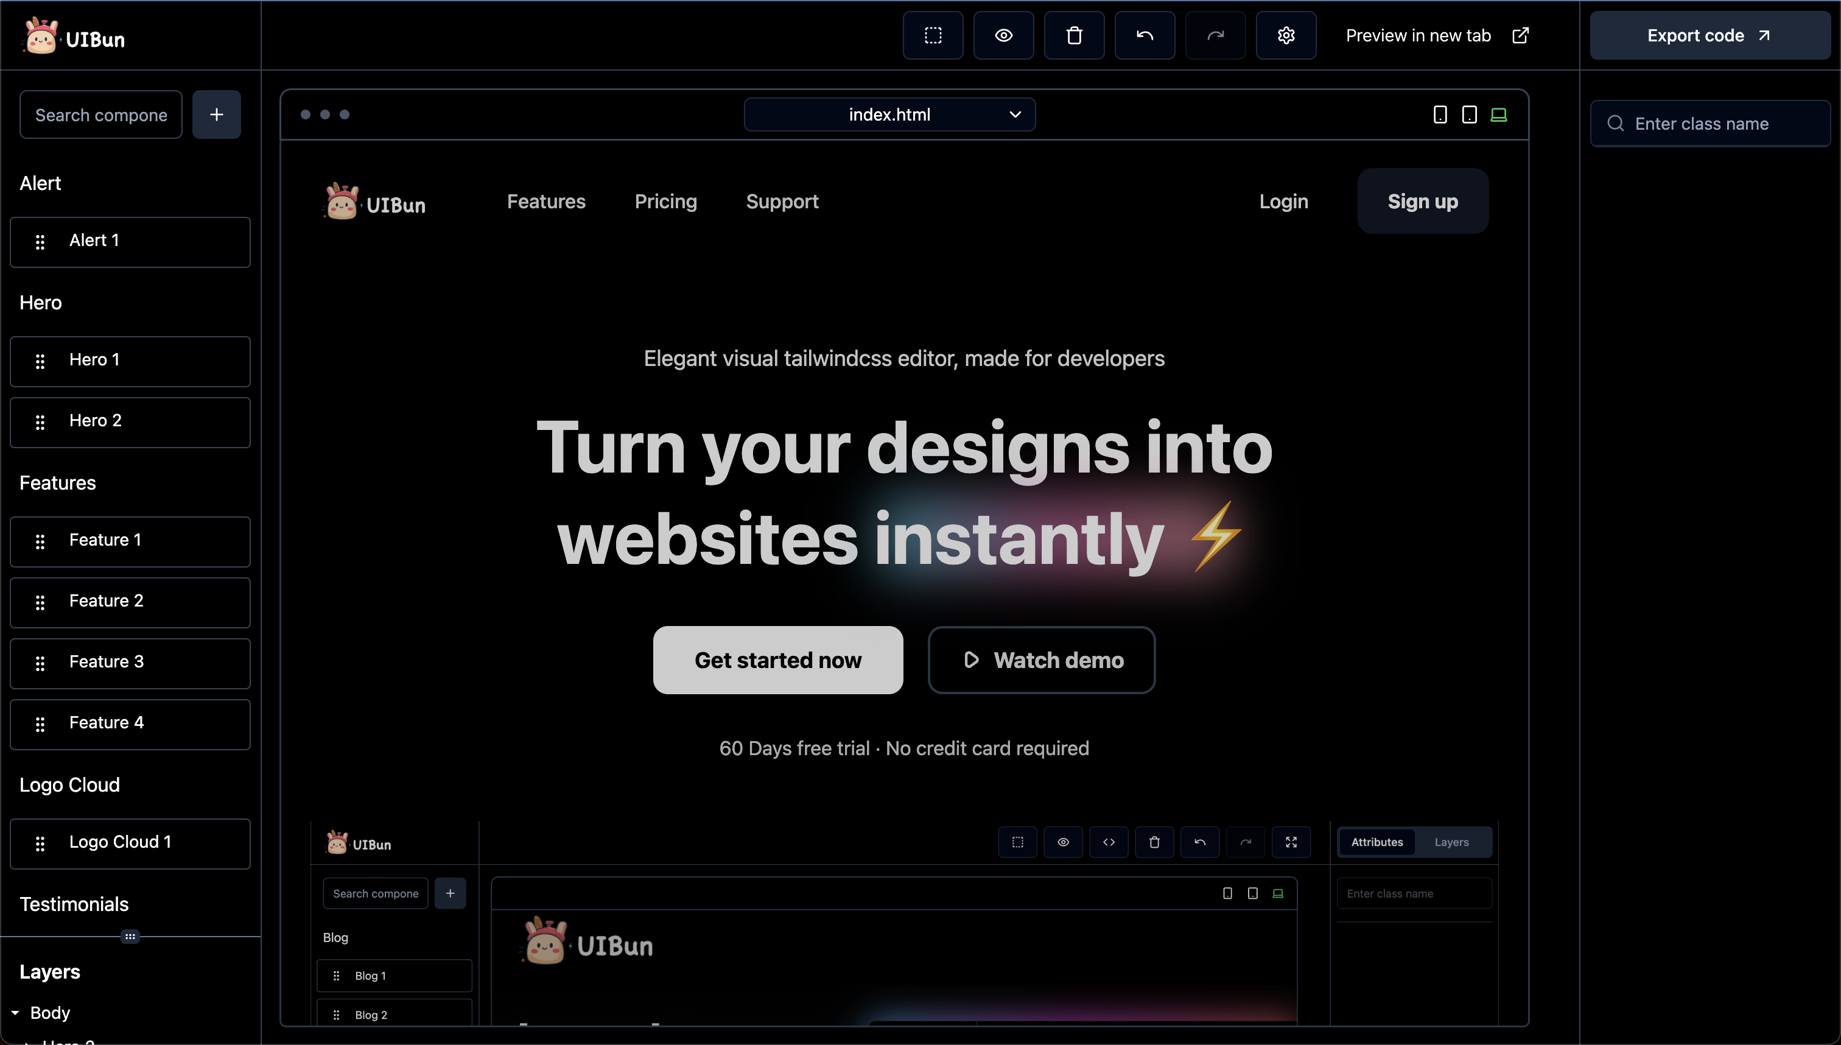The height and width of the screenshot is (1045, 1841).
Task: Open the settings gear icon
Action: click(x=1286, y=35)
